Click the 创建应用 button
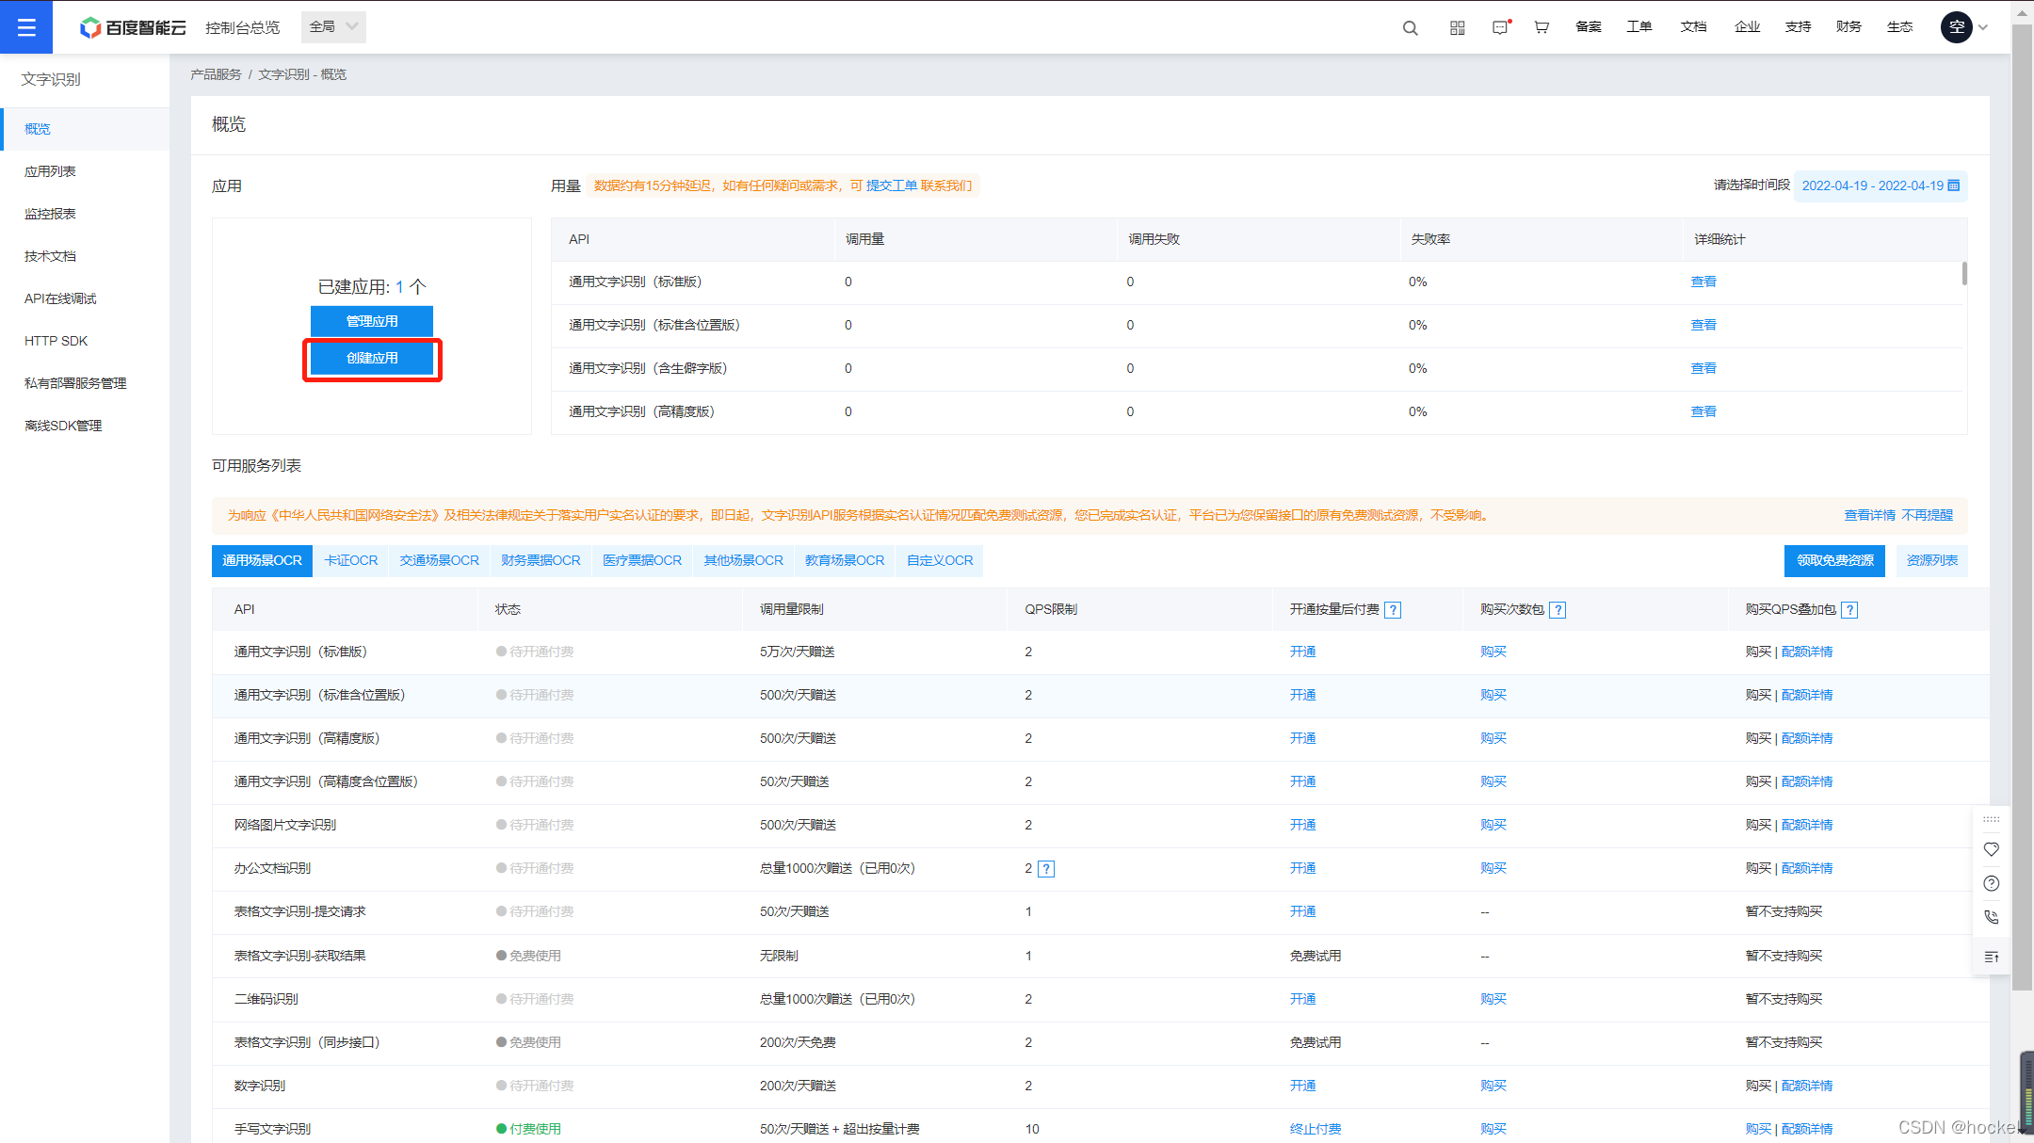The image size is (2034, 1143). pos(372,358)
